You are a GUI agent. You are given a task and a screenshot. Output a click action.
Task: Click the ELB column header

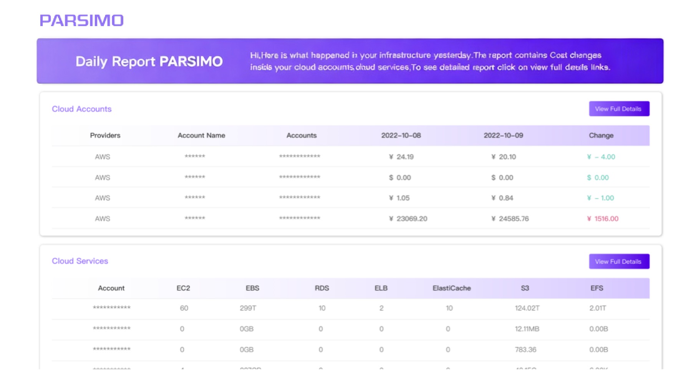point(381,288)
